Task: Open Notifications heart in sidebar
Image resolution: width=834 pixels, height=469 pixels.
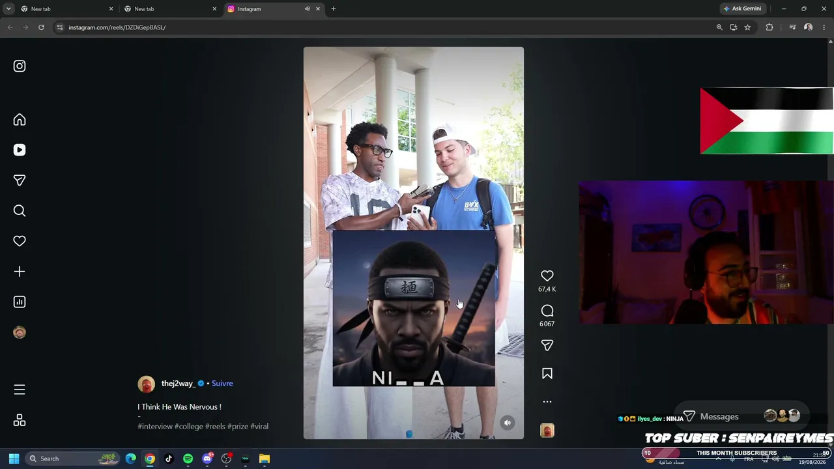Action: [x=20, y=241]
